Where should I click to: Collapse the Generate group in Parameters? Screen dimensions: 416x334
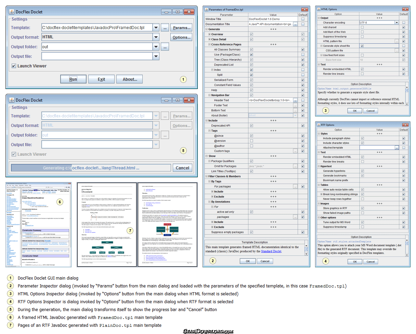[207, 29]
